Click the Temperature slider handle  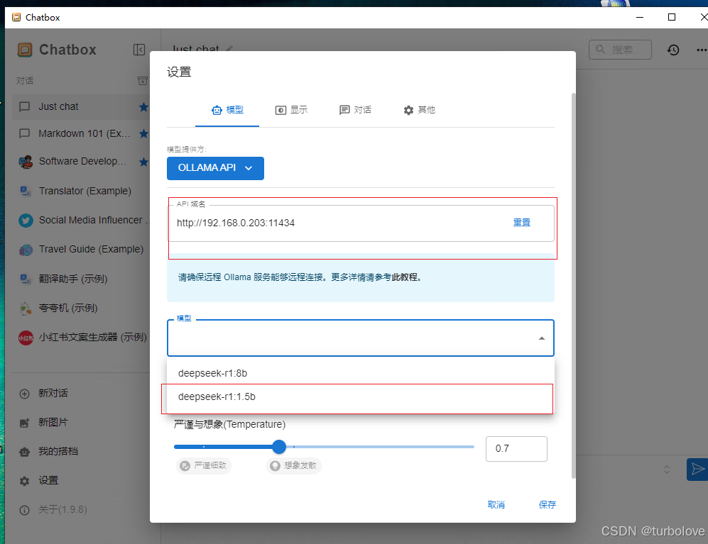point(280,447)
